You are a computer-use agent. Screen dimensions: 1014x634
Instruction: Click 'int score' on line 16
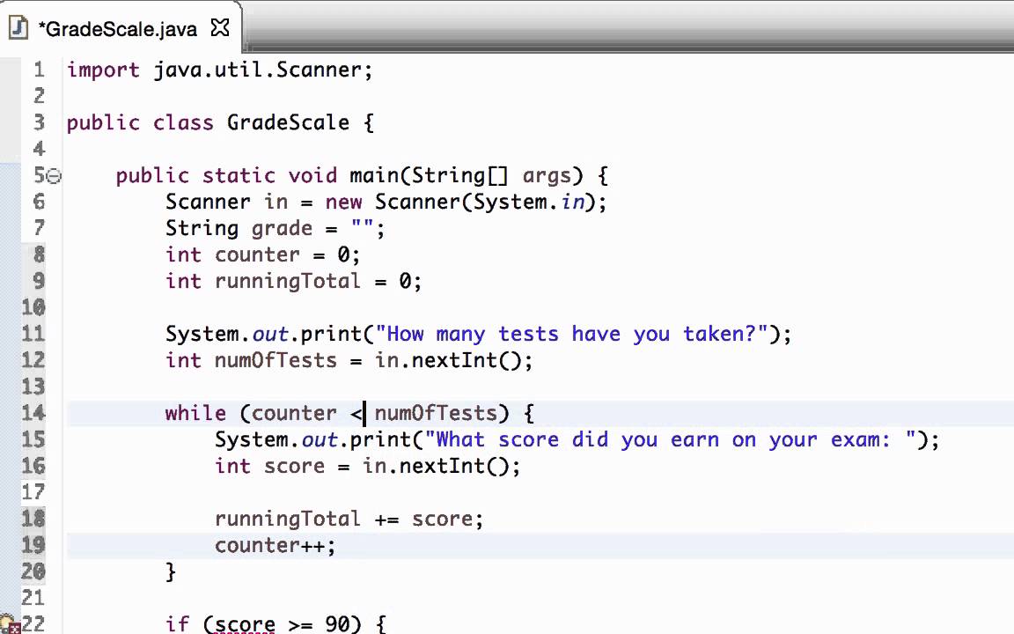pyautogui.click(x=269, y=467)
